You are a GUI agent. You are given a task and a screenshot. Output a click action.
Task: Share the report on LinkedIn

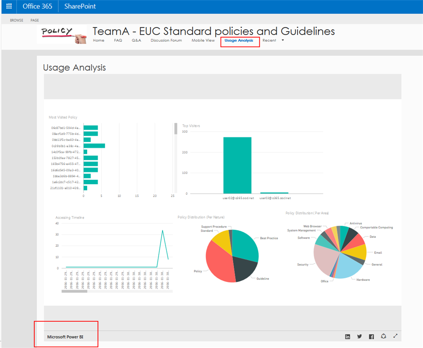point(347,336)
